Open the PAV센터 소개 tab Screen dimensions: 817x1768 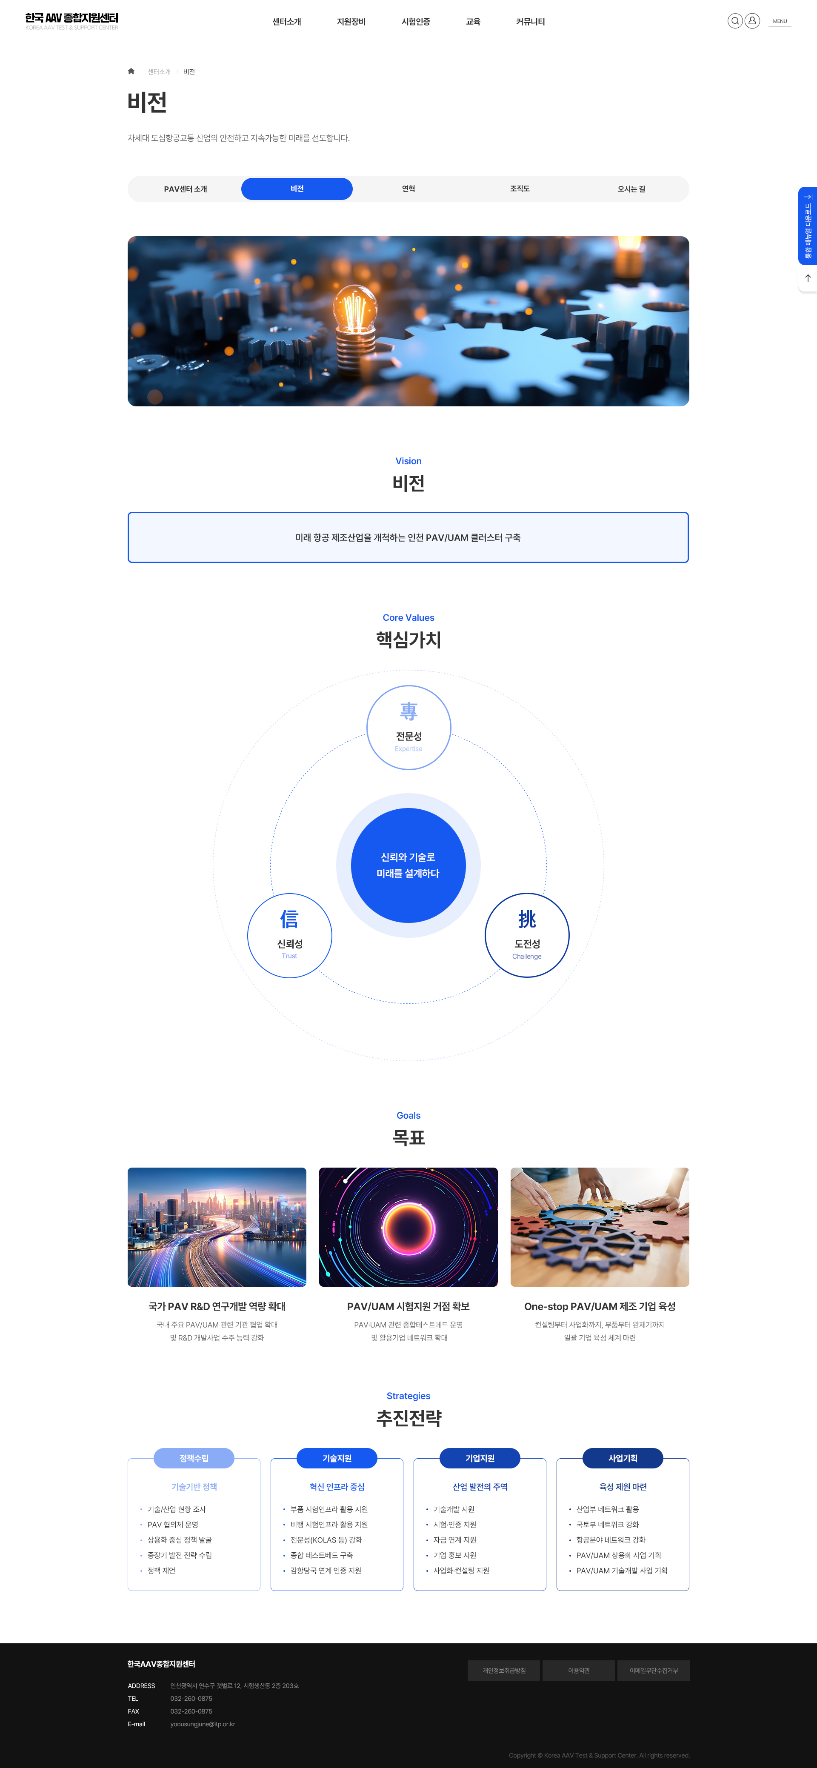(x=186, y=189)
